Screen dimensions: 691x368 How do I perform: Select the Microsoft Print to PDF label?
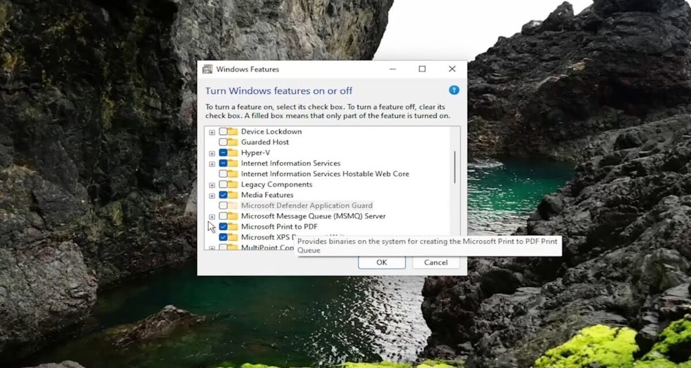tap(279, 227)
